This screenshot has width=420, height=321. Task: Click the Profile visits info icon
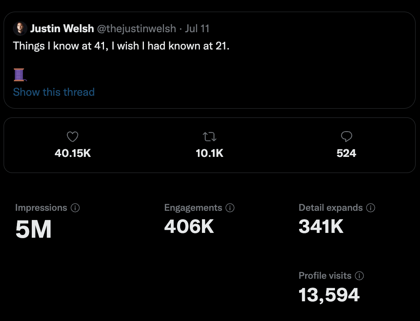click(360, 276)
